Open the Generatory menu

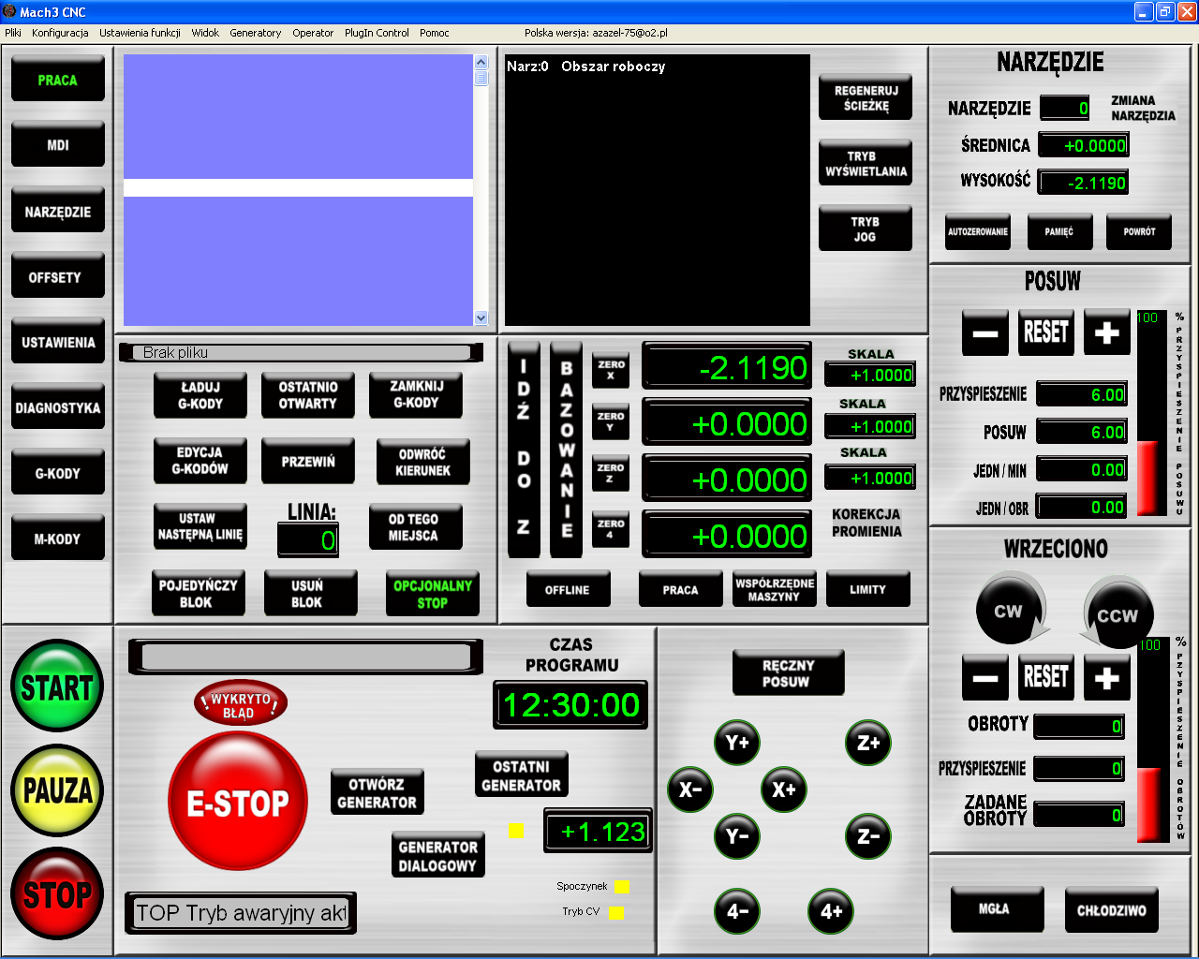pos(256,33)
